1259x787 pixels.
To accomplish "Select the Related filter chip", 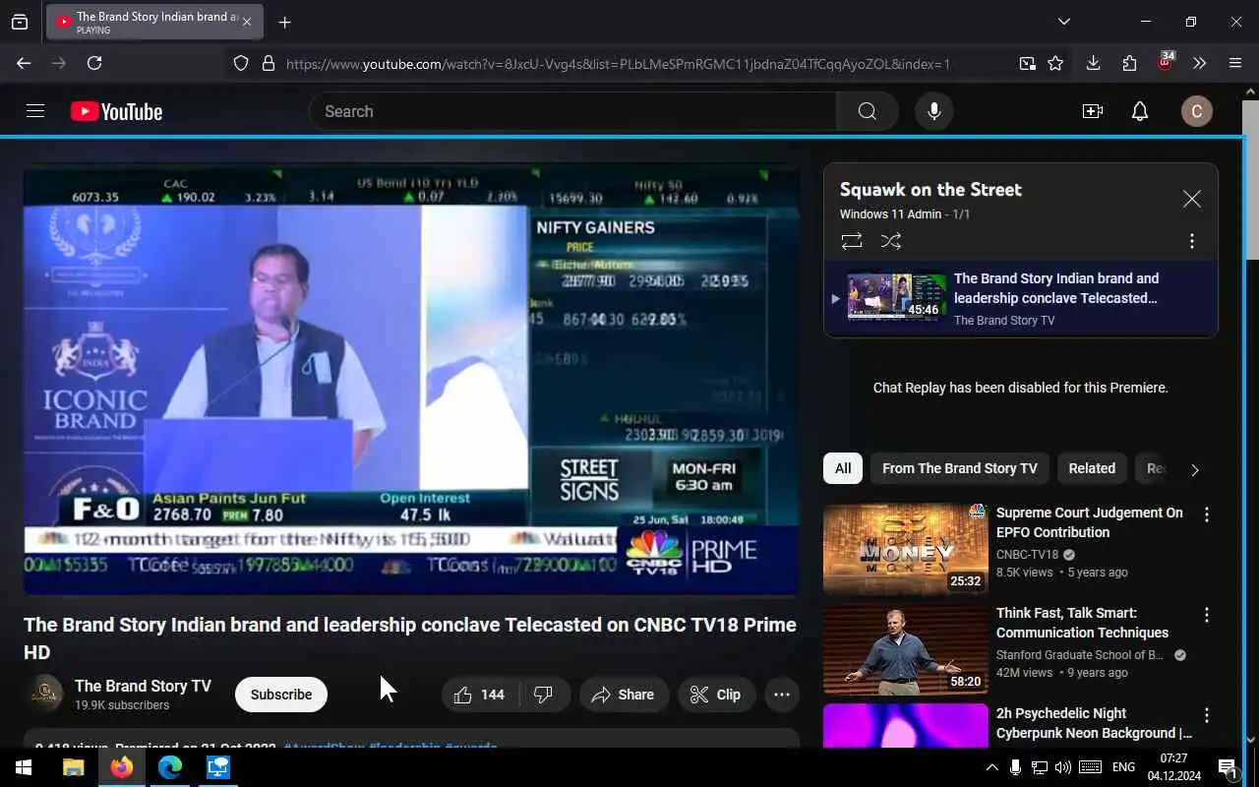I will pyautogui.click(x=1092, y=468).
